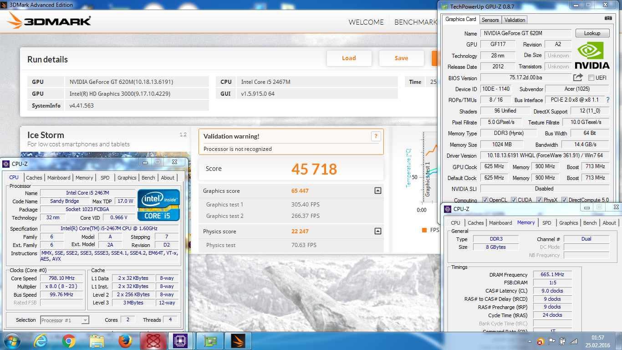Toggle the PhysX checkbox

(x=540, y=200)
